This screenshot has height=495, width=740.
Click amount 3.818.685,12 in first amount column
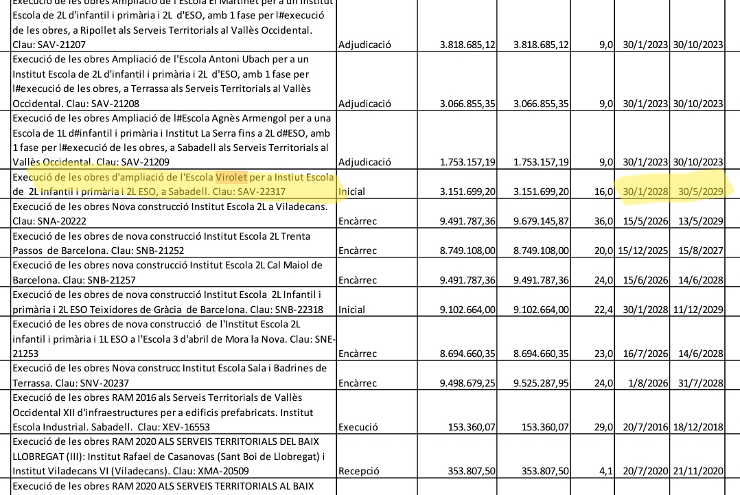pos(467,45)
